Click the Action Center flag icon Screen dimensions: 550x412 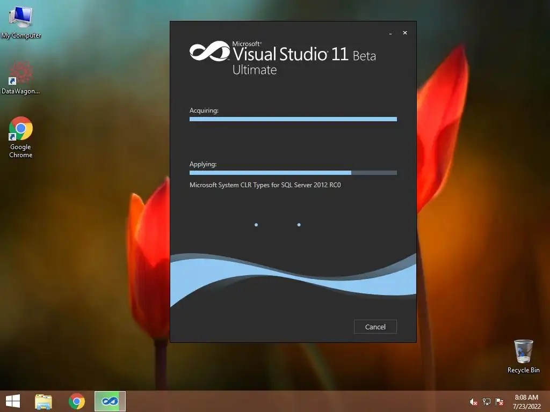pos(500,402)
